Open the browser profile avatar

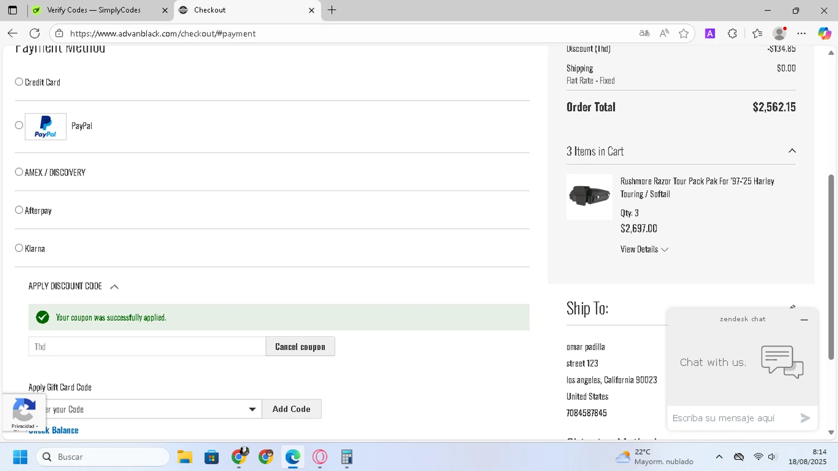779,34
